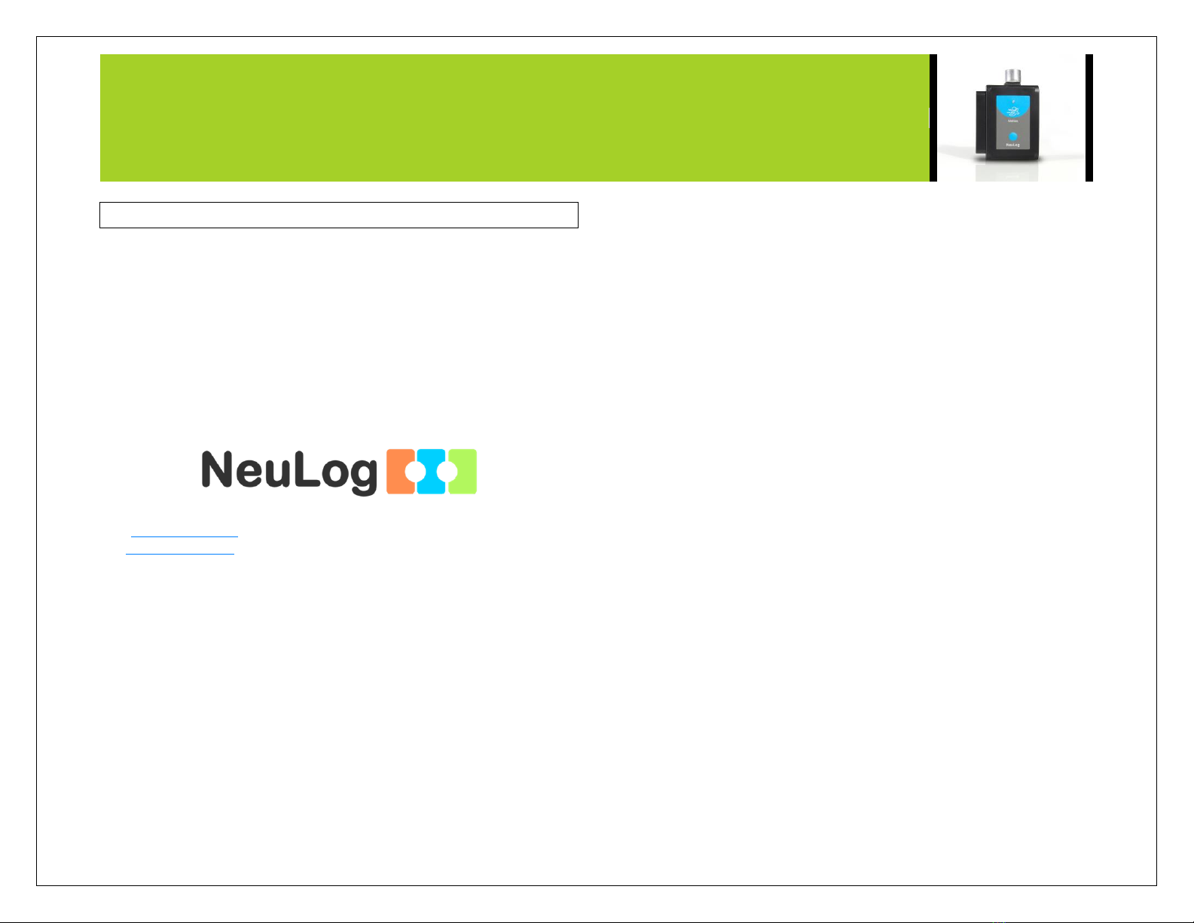Click the blue block in NeuLog logo
The height and width of the screenshot is (923, 1194).
[x=432, y=472]
